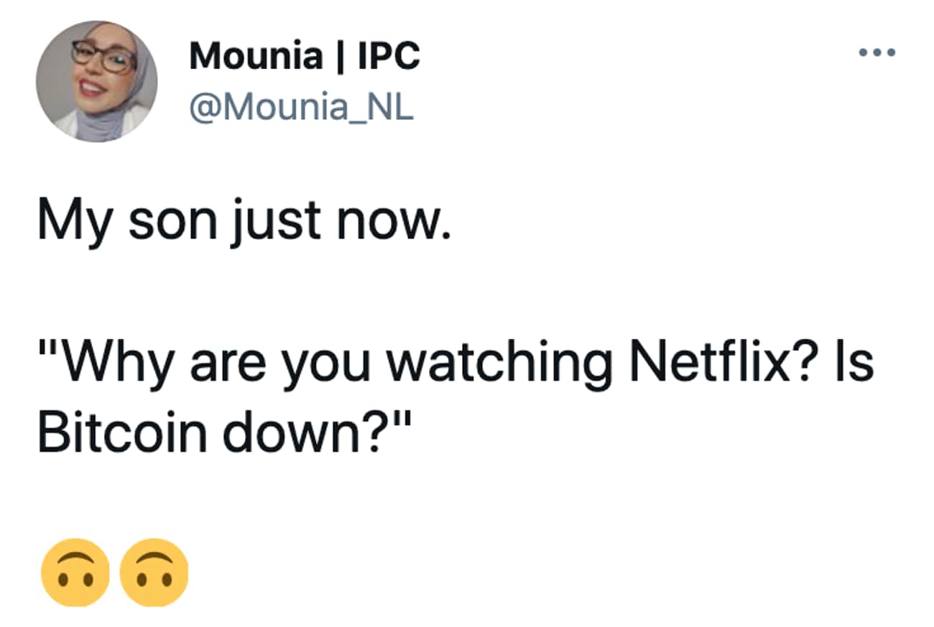This screenshot has width=934, height=627.
Task: Open Mounia's profile picture avatar
Action: click(96, 81)
